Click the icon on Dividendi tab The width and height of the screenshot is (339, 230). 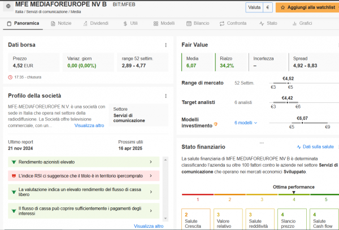[x=85, y=24]
